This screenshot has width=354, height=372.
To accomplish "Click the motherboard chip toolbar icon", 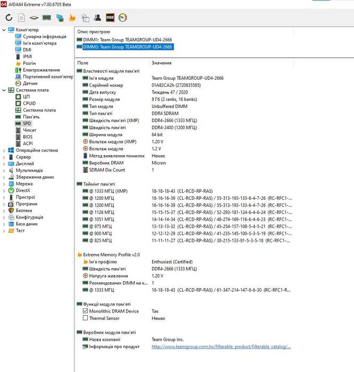I will click(34, 18).
